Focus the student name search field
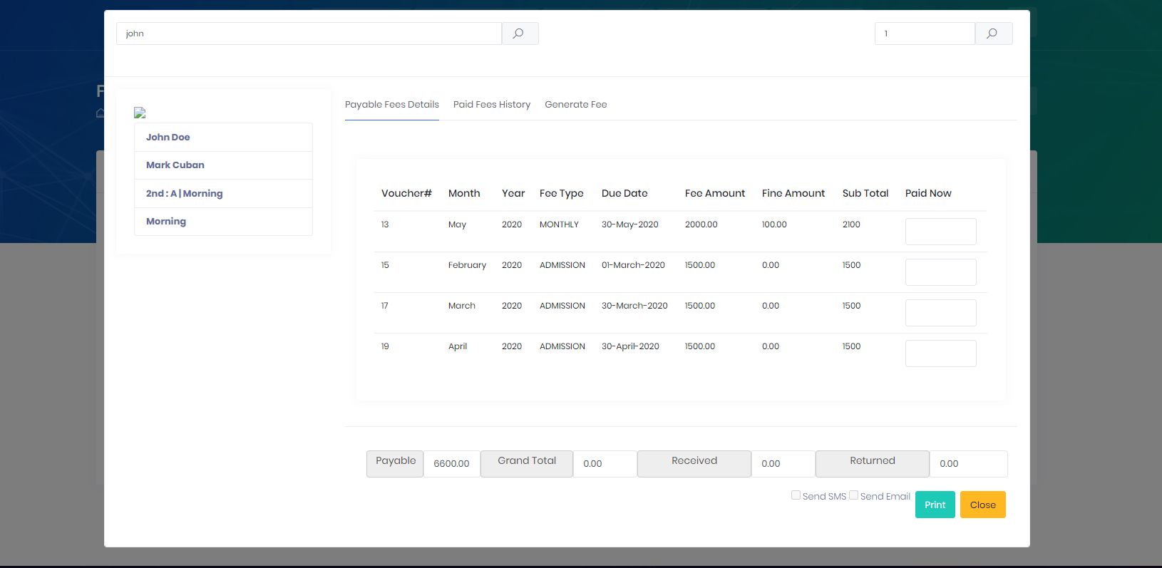The image size is (1162, 568). pyautogui.click(x=309, y=33)
